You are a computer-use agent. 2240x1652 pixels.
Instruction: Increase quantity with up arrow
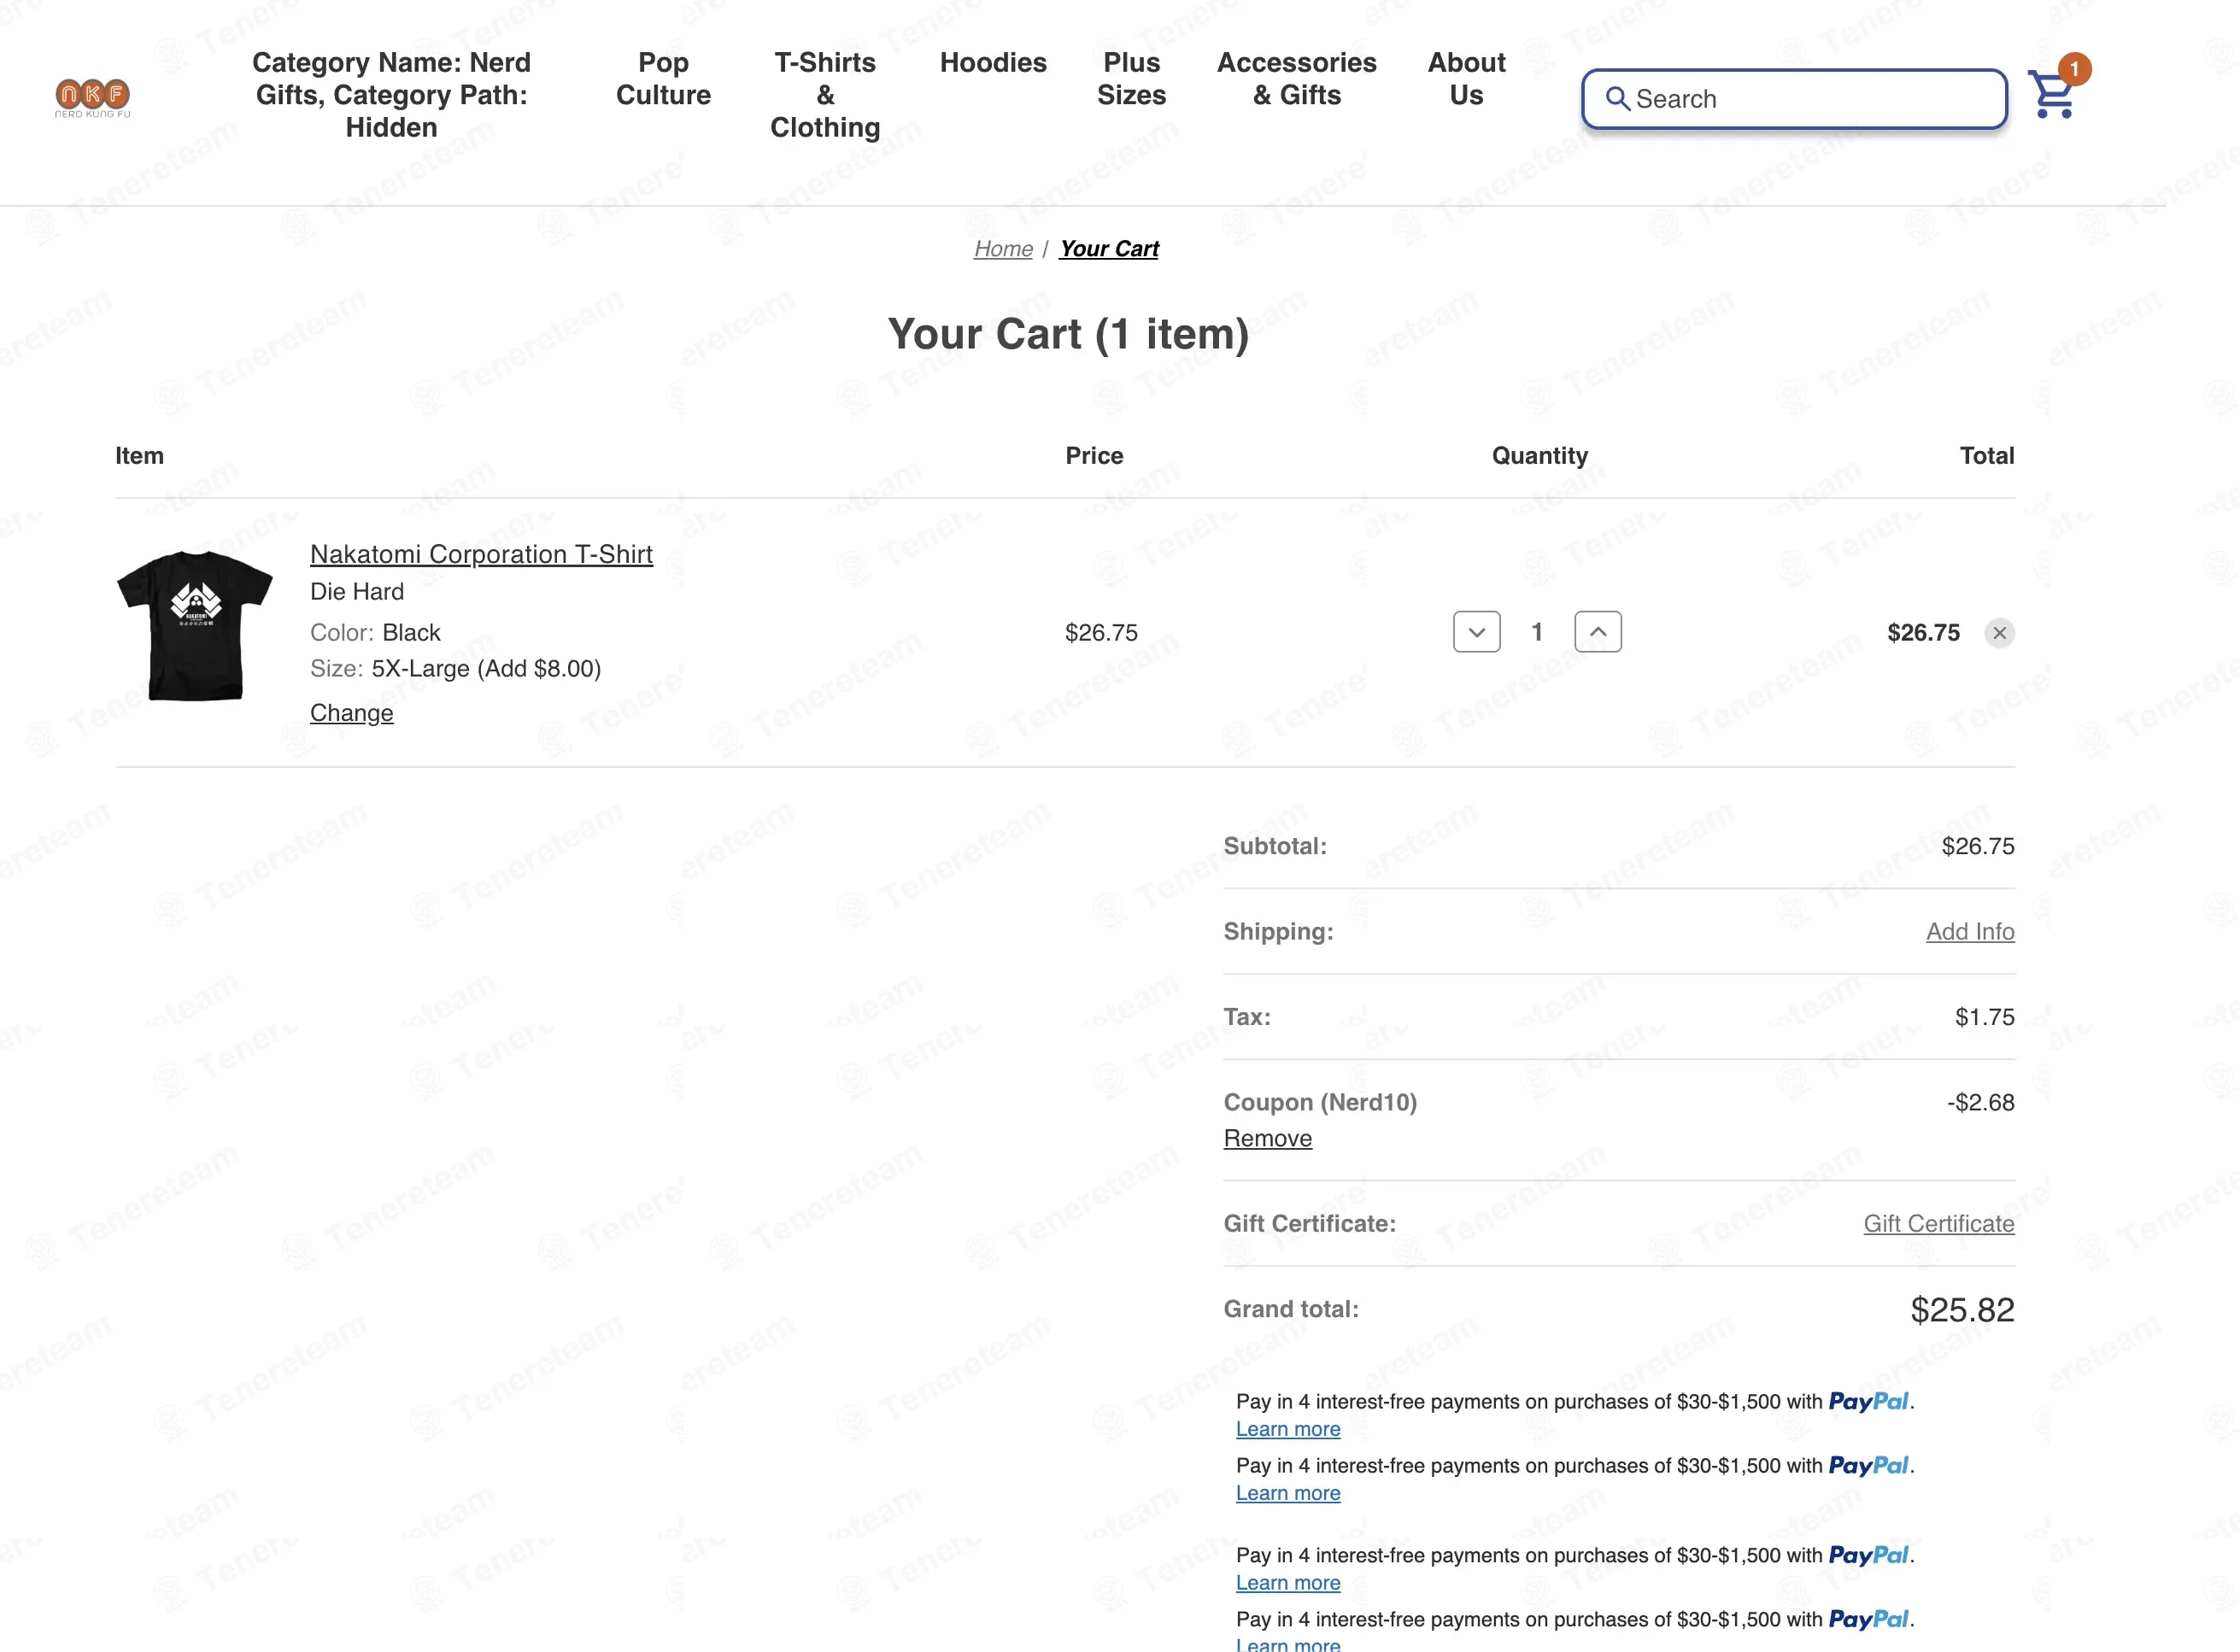1598,632
